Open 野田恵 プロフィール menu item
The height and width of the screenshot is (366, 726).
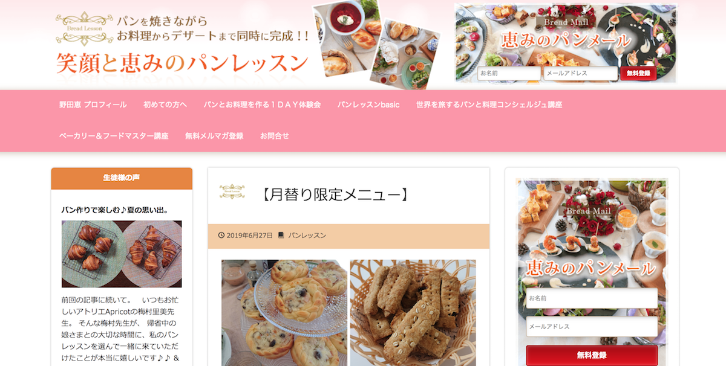pyautogui.click(x=93, y=104)
